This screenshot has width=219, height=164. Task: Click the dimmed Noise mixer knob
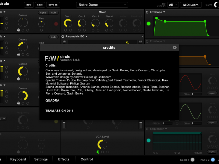(123, 23)
